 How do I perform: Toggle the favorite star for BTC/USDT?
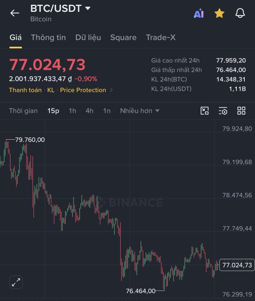click(x=219, y=13)
